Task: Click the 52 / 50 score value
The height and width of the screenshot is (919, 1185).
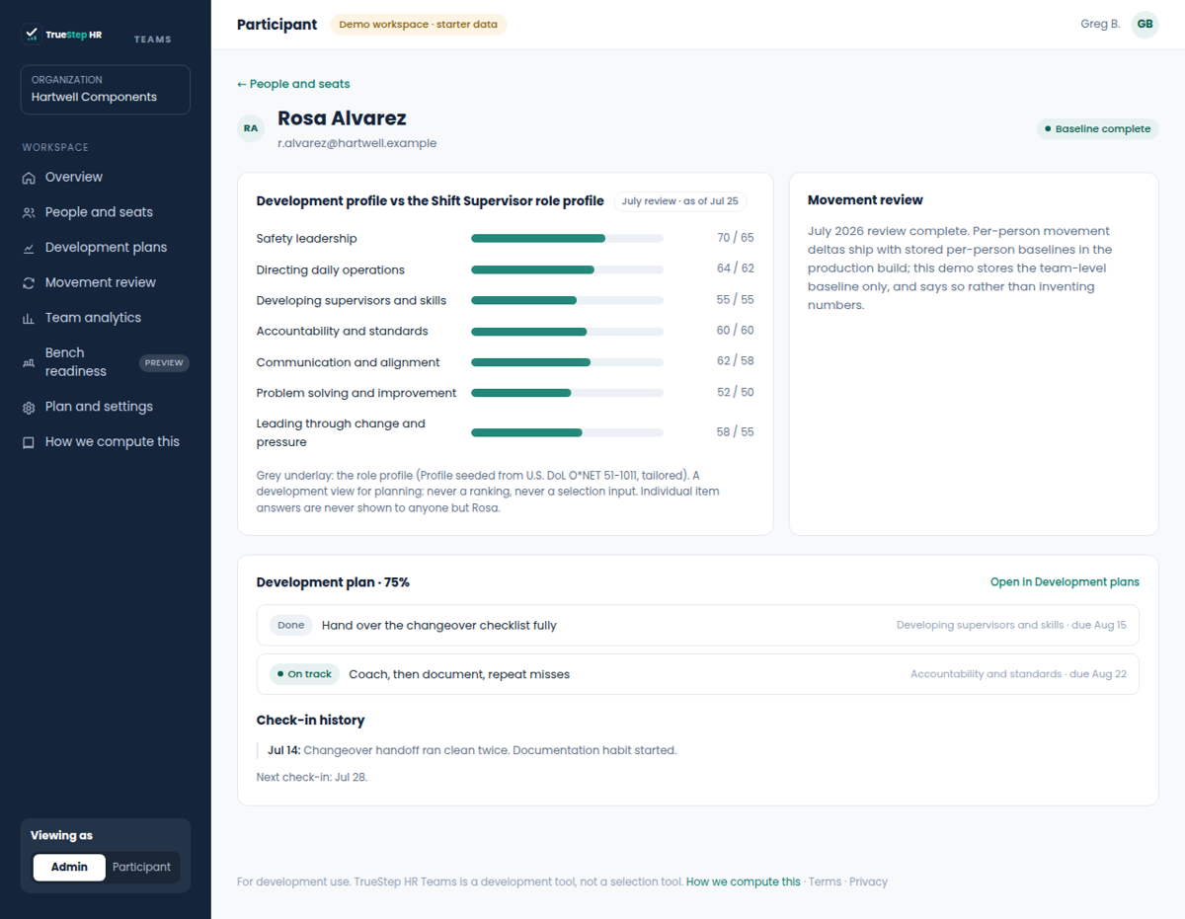Action: click(736, 392)
